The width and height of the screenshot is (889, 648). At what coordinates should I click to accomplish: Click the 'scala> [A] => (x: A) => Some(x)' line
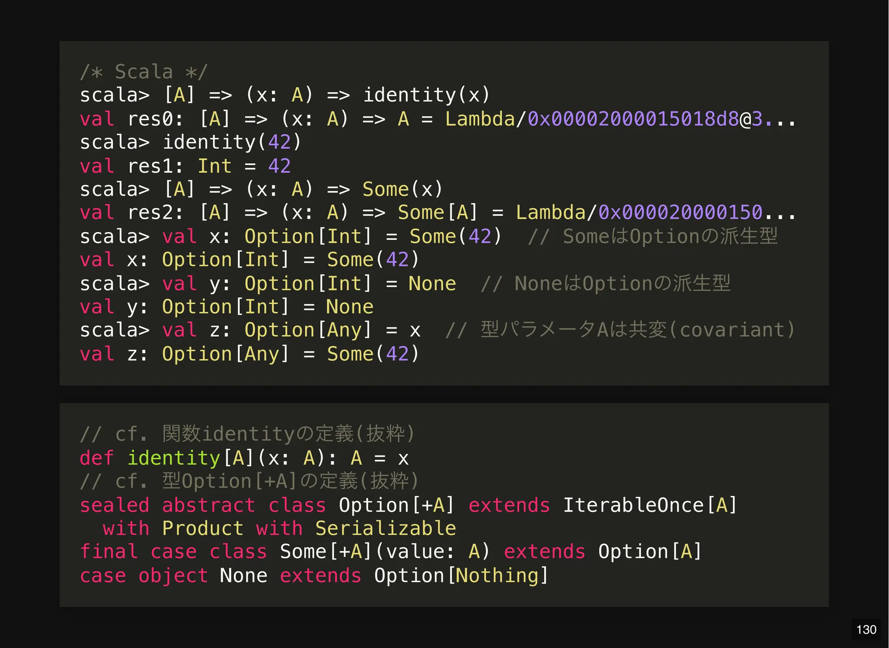261,189
